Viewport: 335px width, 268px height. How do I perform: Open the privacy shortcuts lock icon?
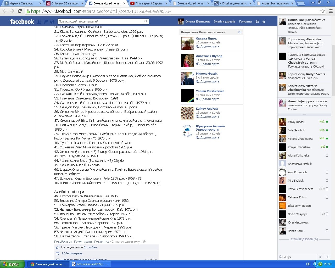click(x=257, y=22)
